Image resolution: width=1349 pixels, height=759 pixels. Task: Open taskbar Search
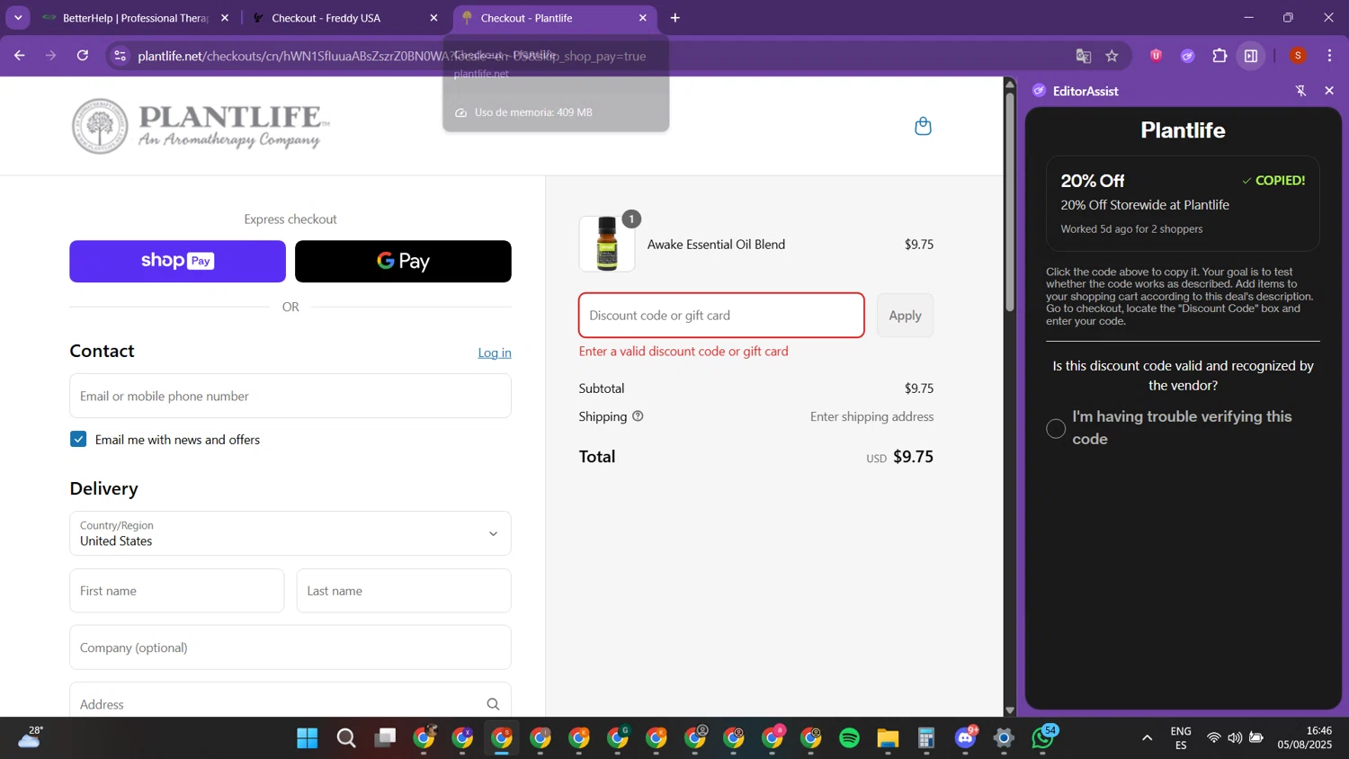point(346,738)
